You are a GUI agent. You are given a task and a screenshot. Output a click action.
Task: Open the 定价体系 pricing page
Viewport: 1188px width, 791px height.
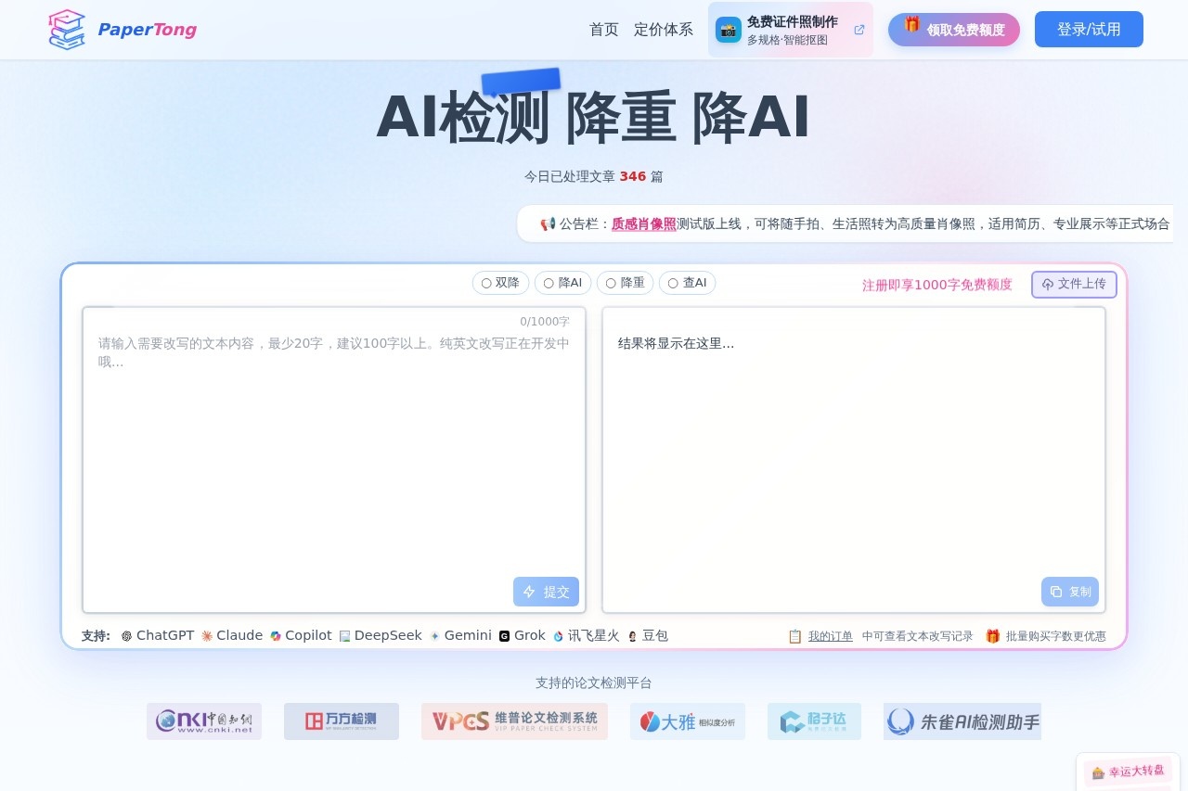point(663,29)
